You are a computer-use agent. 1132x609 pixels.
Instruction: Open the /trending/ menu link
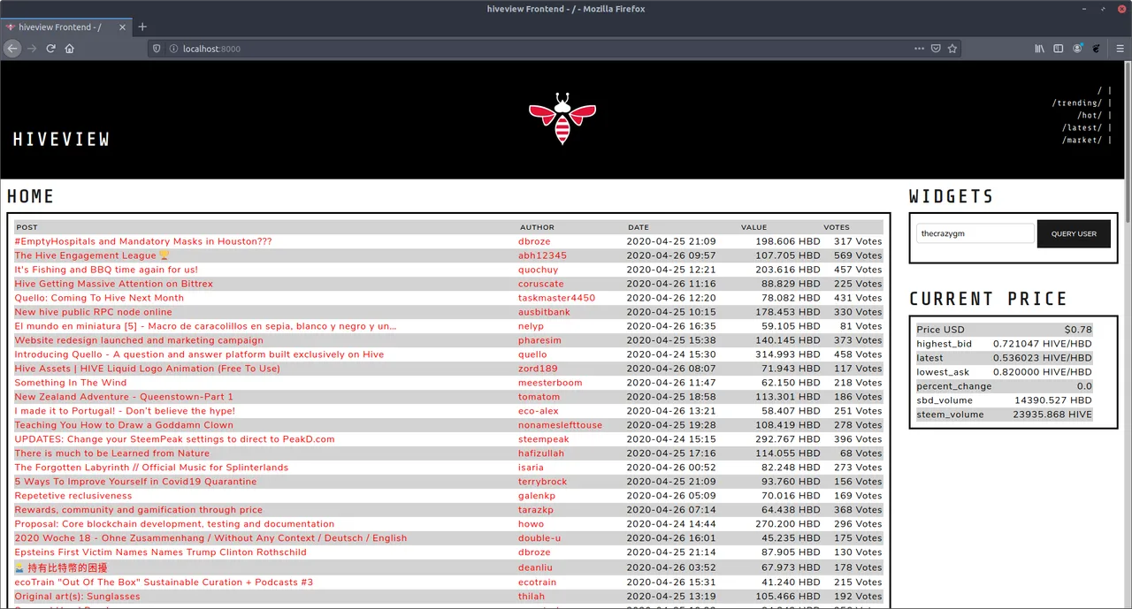[1077, 103]
